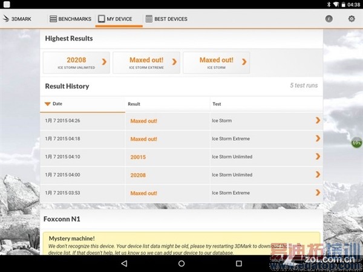Click arrow on Ice Storm highest card

tap(244, 62)
